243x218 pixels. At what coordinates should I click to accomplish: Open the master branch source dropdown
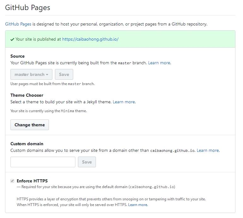(x=31, y=74)
